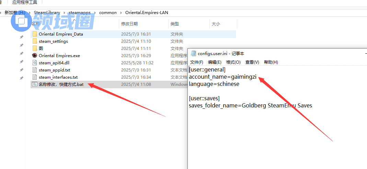Click the Notepad icon in configs.user.ini title bar
The image size is (367, 169).
193,53
